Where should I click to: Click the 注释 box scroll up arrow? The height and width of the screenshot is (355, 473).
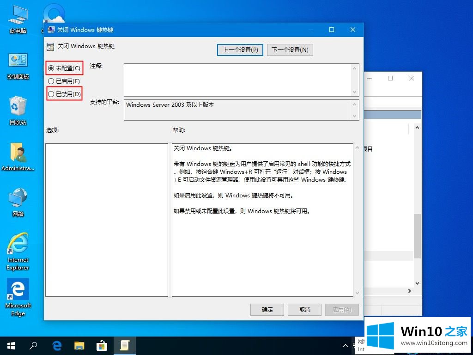click(x=354, y=68)
